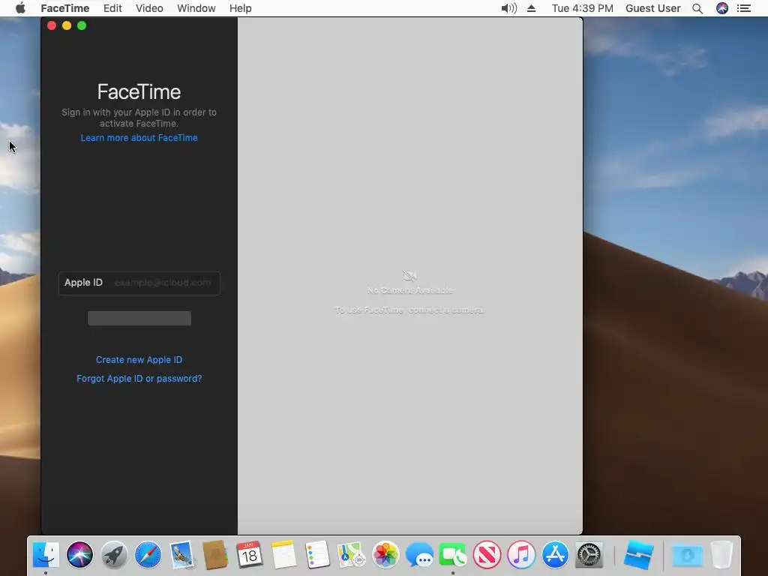This screenshot has height=576, width=768.
Task: Open System Preferences gear in Dock
Action: [589, 555]
